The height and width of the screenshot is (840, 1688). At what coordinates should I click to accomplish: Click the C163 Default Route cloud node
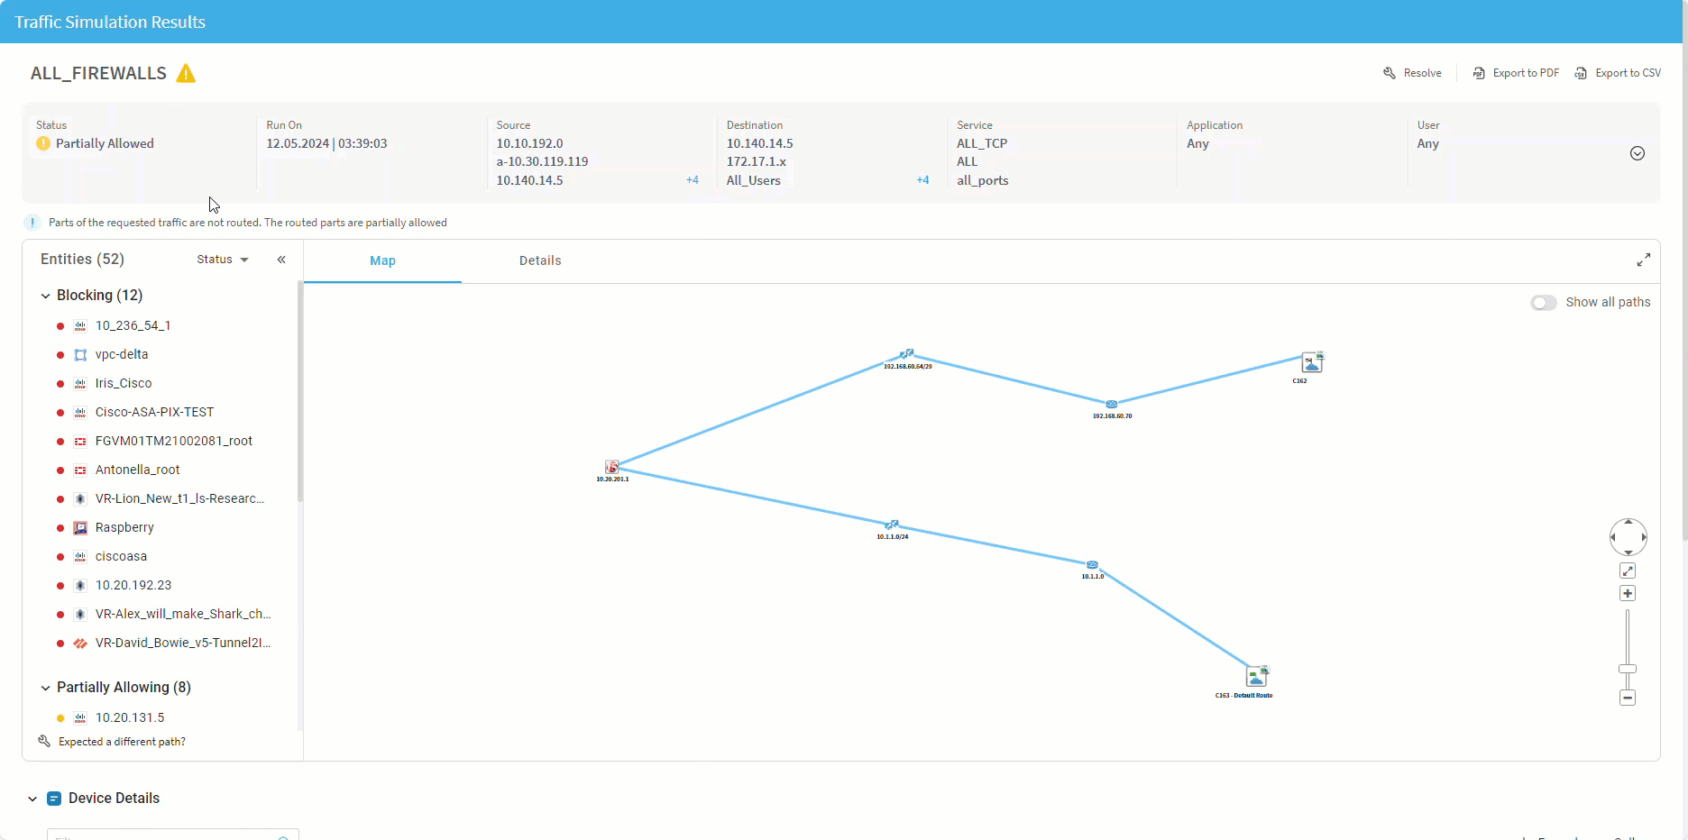(x=1256, y=676)
